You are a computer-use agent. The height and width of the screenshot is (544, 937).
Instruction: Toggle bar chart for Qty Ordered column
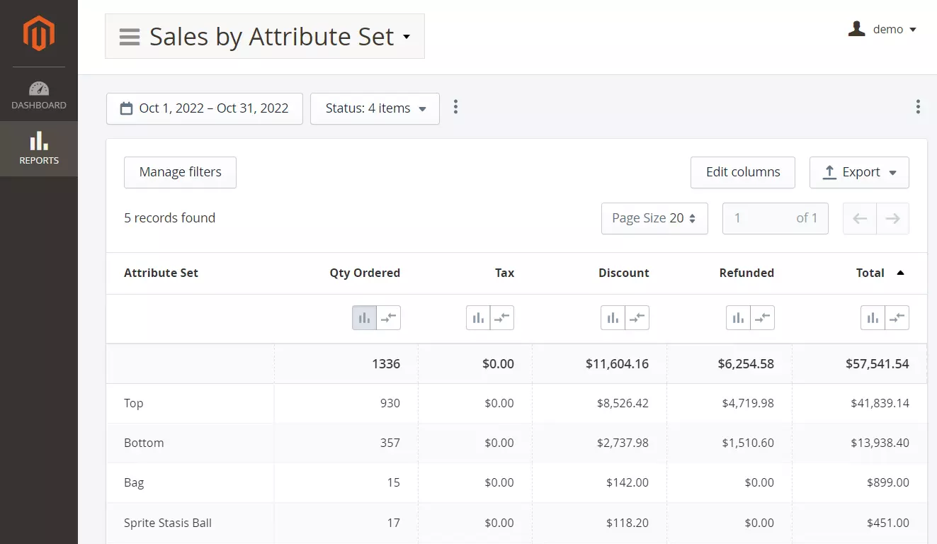tap(364, 318)
